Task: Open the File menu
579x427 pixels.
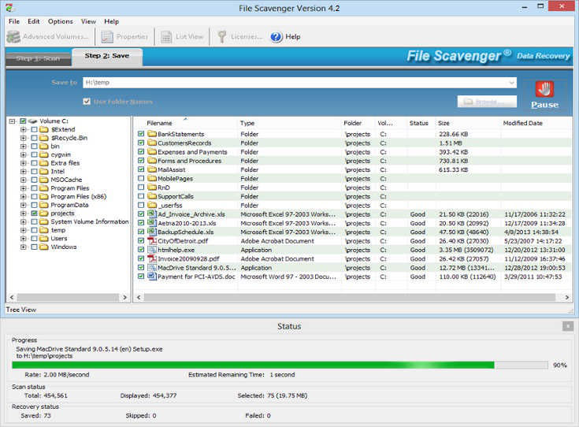Action: tap(14, 21)
